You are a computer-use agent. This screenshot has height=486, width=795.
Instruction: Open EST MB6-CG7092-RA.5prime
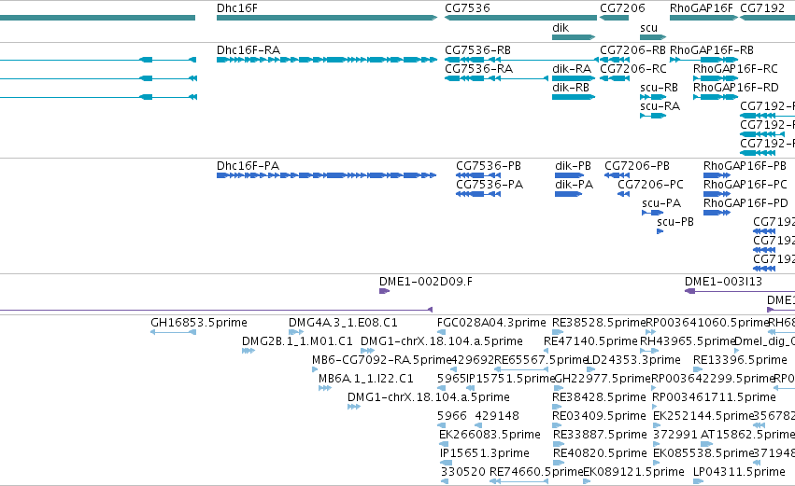point(315,369)
